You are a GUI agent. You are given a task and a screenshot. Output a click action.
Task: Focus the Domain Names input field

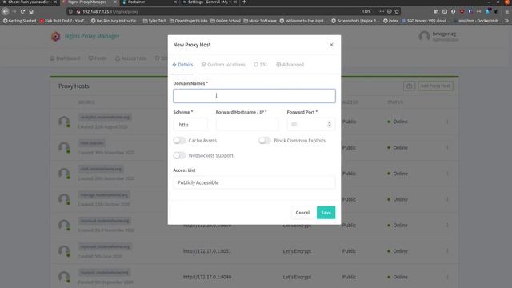[x=254, y=96]
